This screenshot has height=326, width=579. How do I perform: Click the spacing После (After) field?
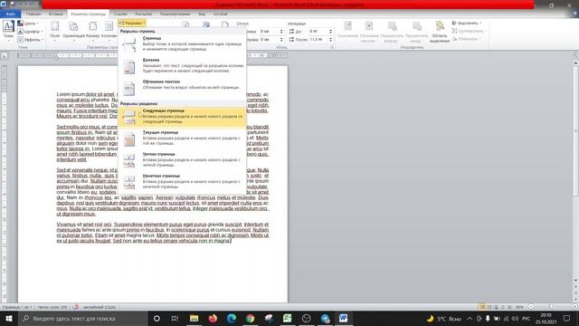318,39
